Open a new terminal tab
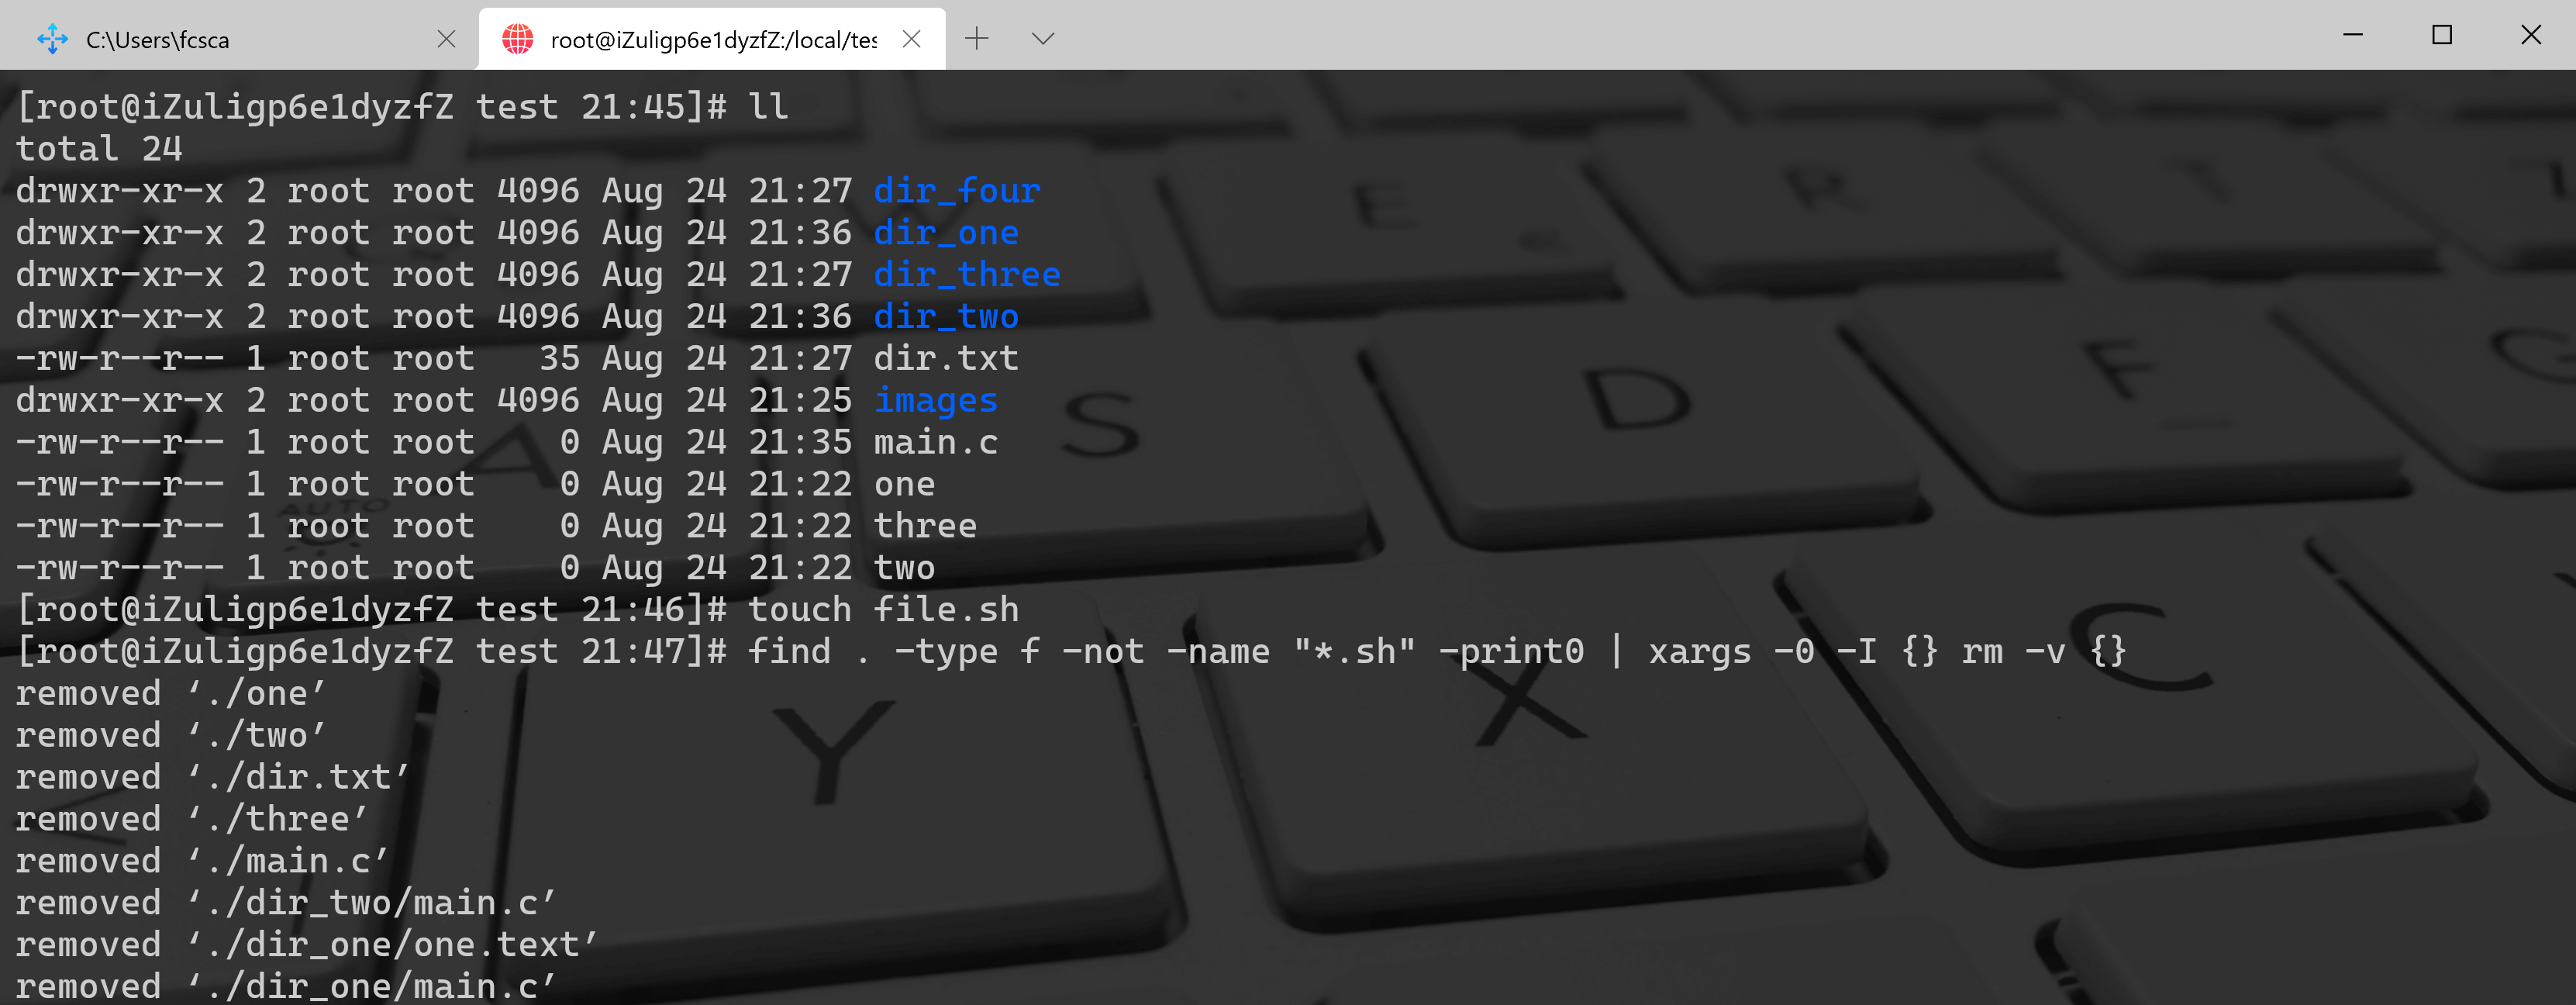Image resolution: width=2576 pixels, height=1005 pixels. click(x=977, y=39)
